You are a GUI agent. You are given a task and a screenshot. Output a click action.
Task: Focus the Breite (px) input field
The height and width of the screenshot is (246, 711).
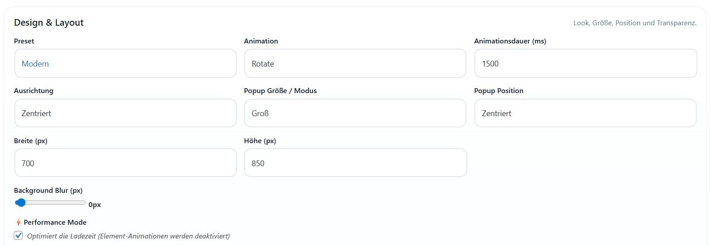pyautogui.click(x=125, y=163)
